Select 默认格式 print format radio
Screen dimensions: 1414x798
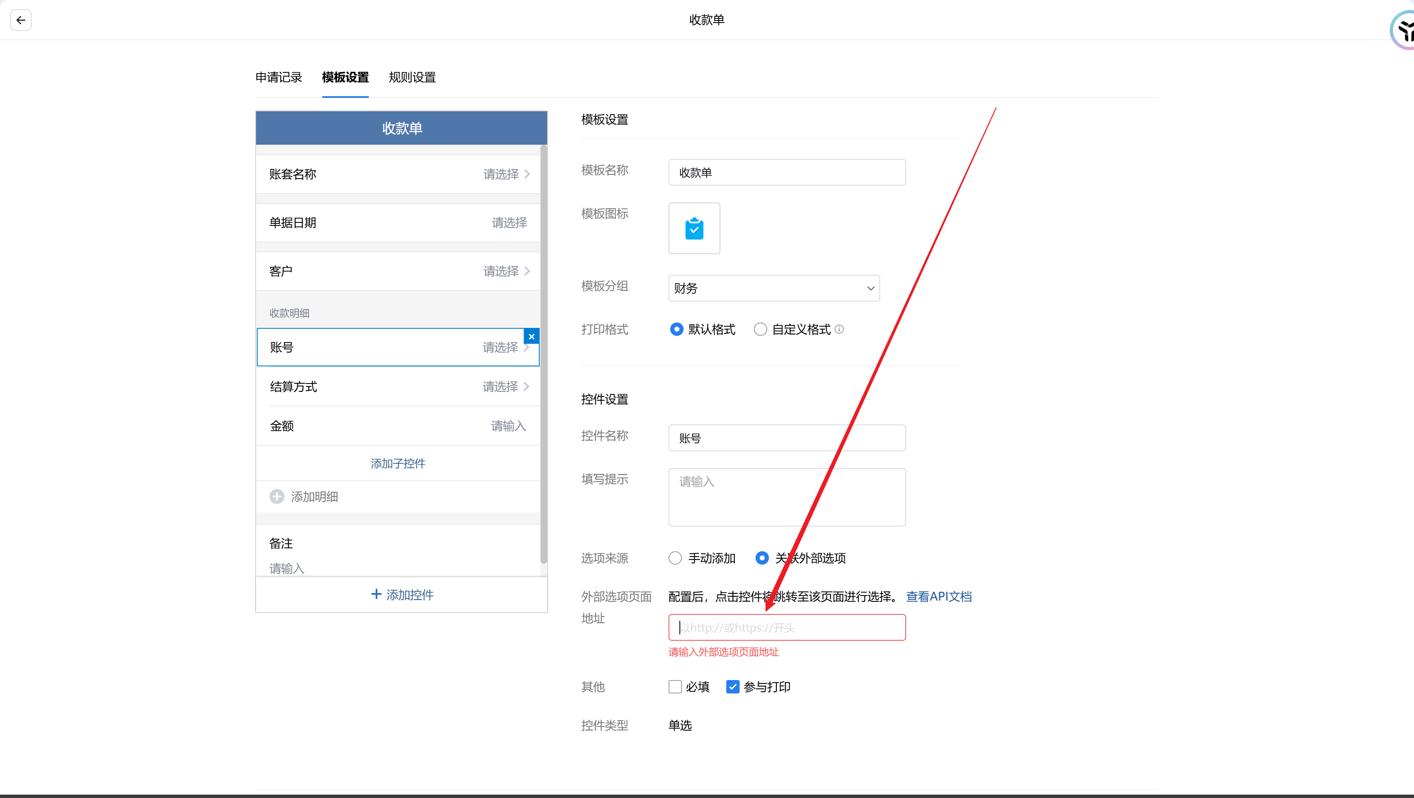click(676, 329)
